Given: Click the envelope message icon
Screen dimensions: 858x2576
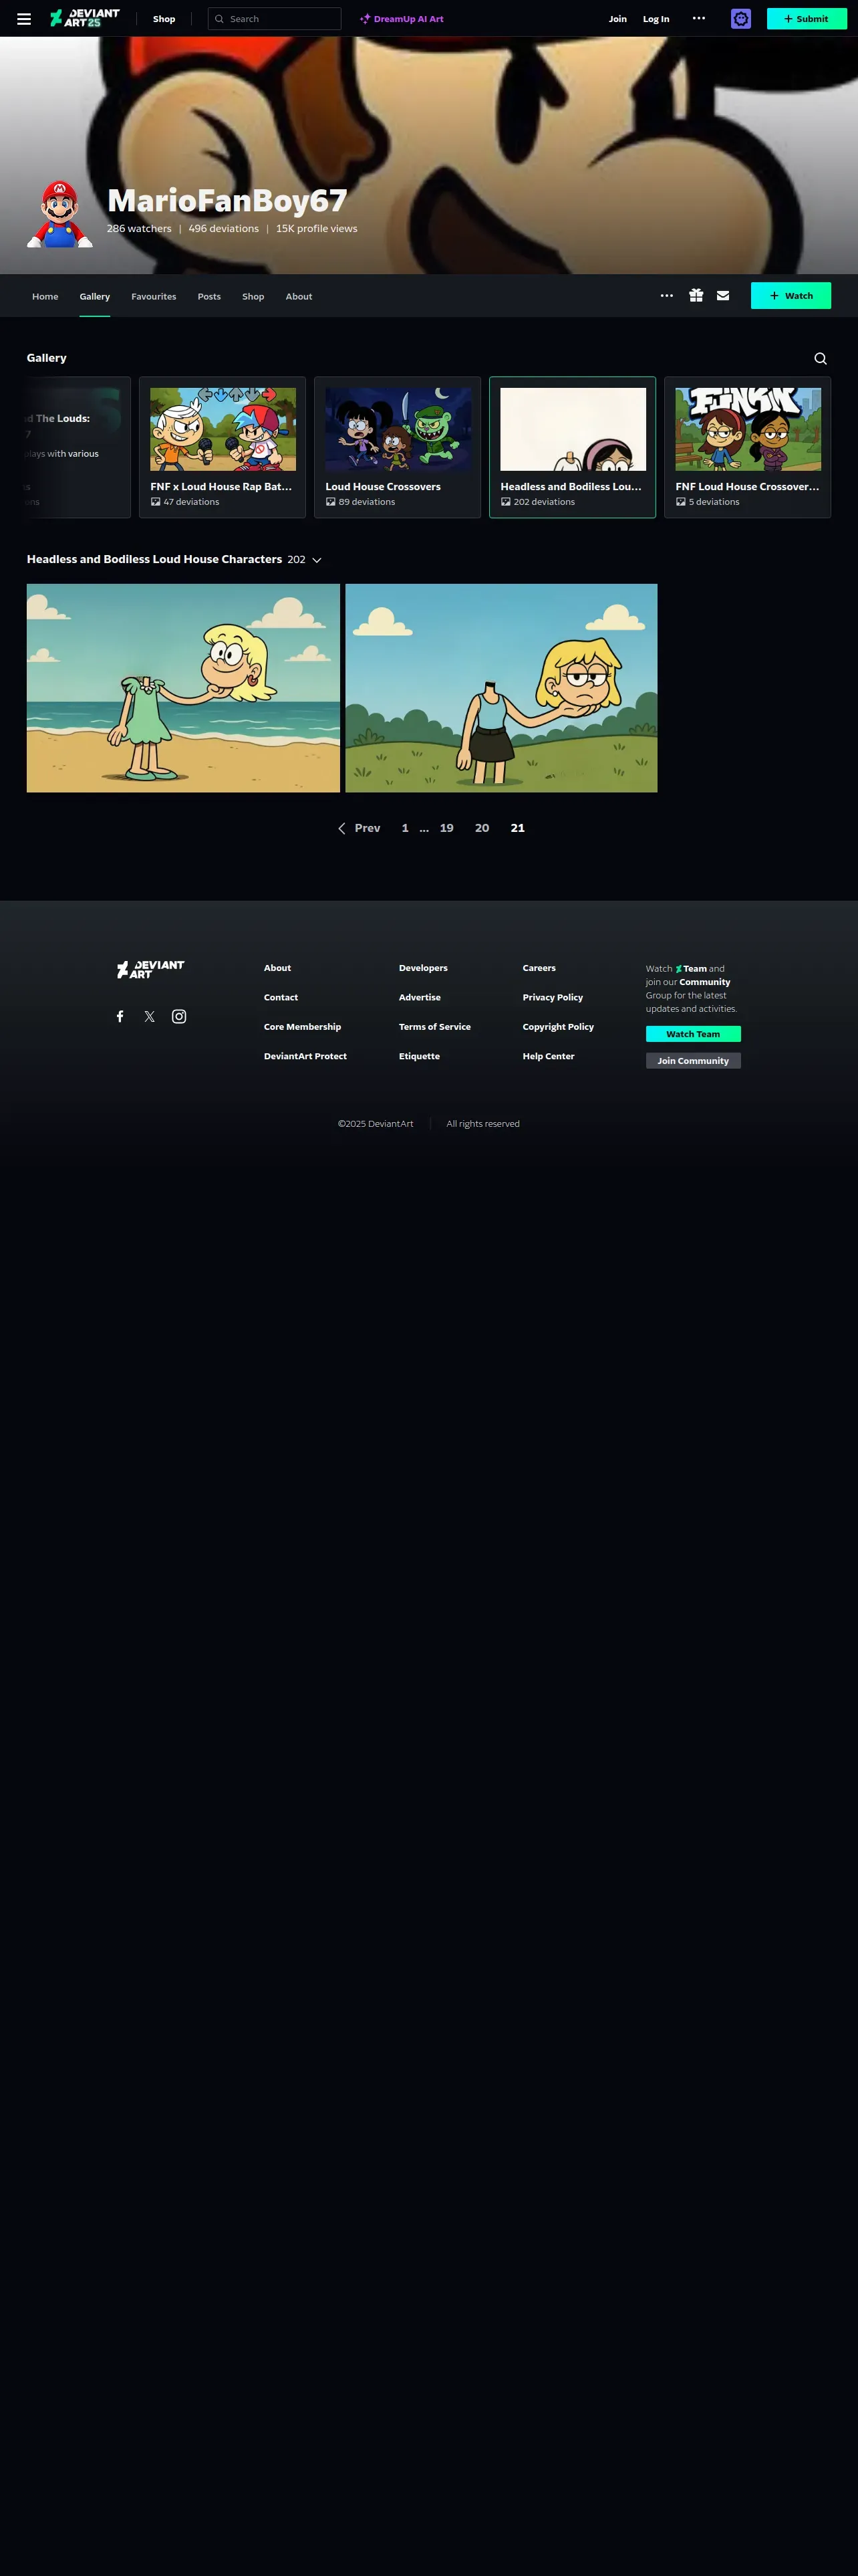Looking at the screenshot, I should click(723, 296).
